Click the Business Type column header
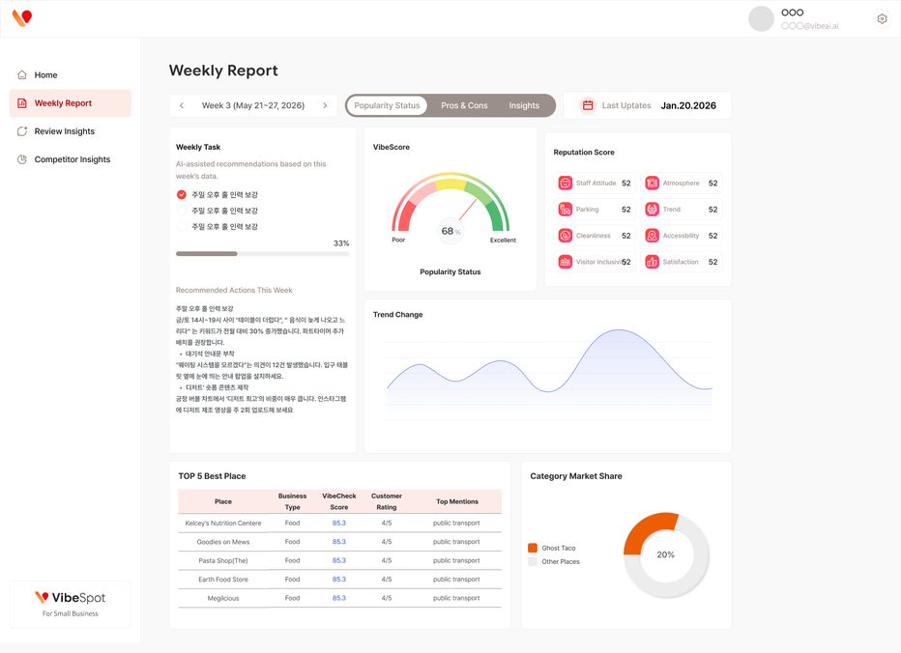This screenshot has height=653, width=901. point(293,501)
